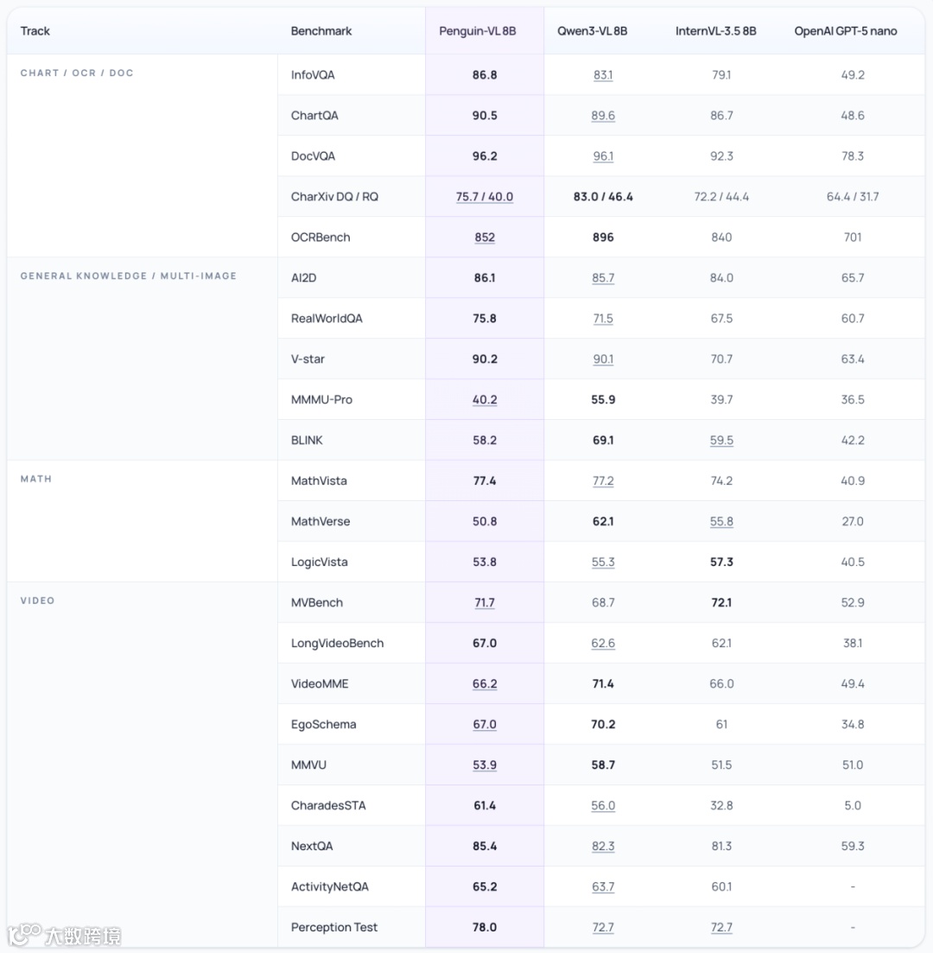The image size is (933, 953).
Task: Select the LongVideoBench benchmark name
Action: pos(337,644)
